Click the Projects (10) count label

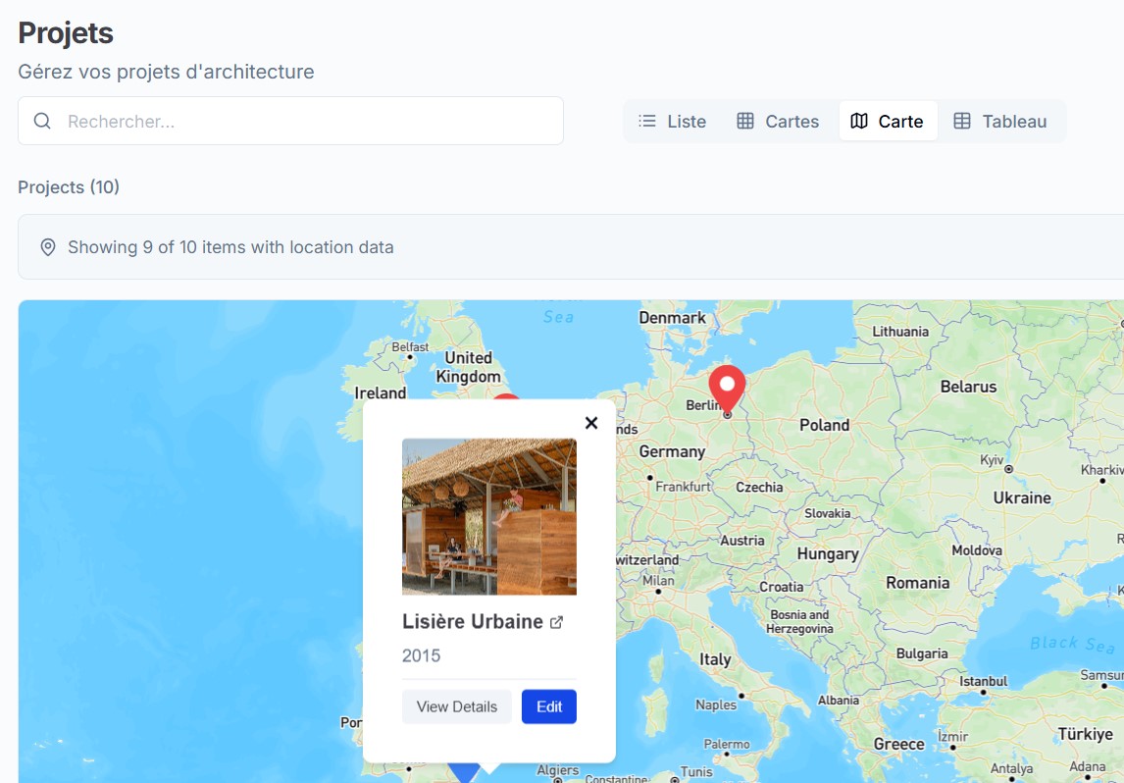[69, 187]
